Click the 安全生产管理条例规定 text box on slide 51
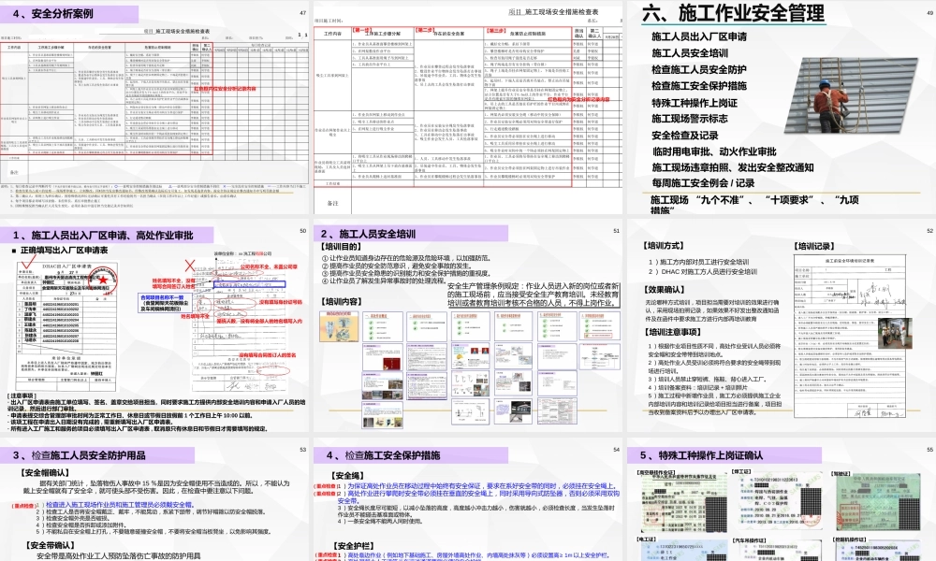The height and width of the screenshot is (561, 936). point(534,295)
